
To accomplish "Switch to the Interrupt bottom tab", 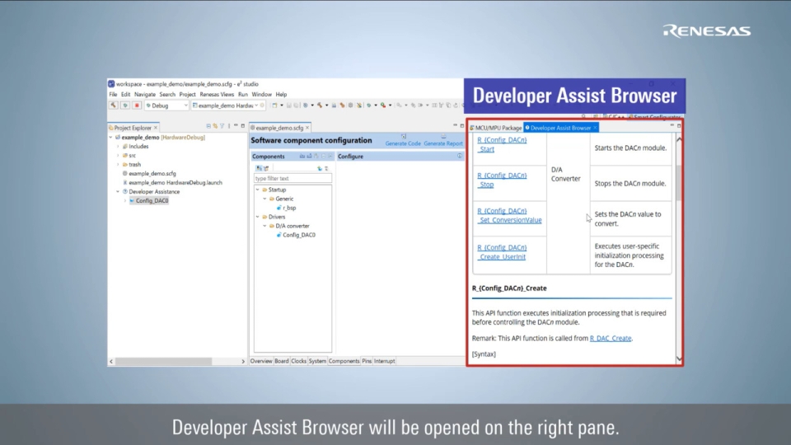I will click(x=385, y=361).
